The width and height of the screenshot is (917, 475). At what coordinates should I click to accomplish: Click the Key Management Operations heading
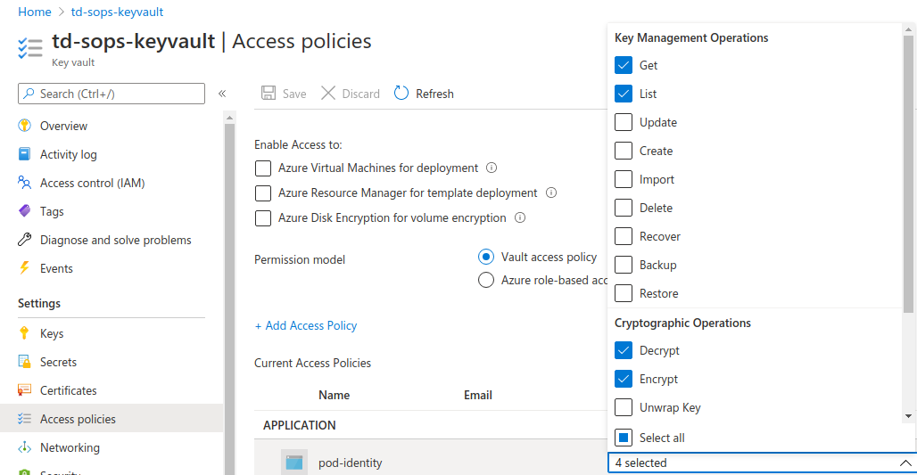tap(691, 37)
